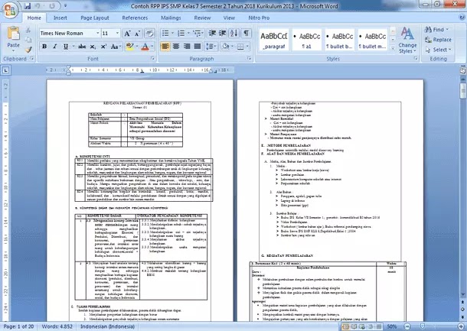This screenshot has width=467, height=331.
Task: Click Decrease Indent icon
Action: tap(212, 33)
